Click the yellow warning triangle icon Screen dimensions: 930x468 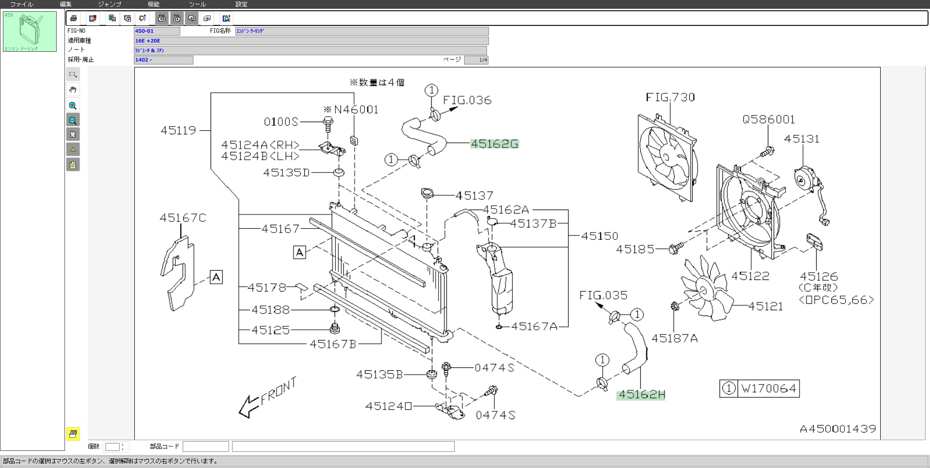pos(73,149)
